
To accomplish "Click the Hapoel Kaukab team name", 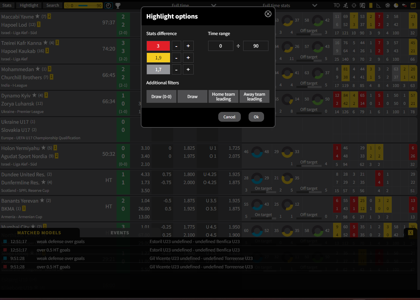I will point(18,51).
